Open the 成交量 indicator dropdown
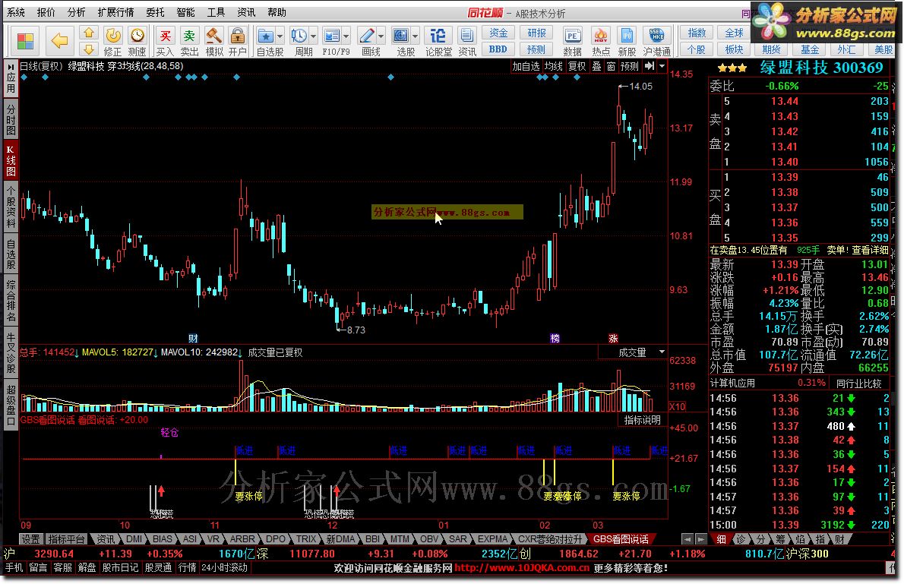 coord(662,352)
